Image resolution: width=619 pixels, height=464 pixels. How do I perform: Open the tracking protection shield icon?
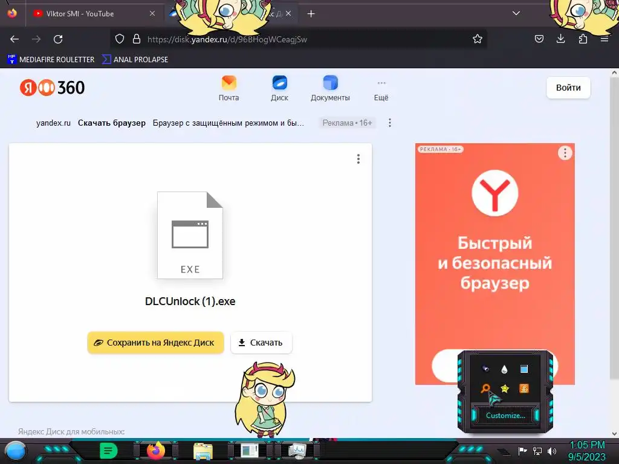pos(120,39)
